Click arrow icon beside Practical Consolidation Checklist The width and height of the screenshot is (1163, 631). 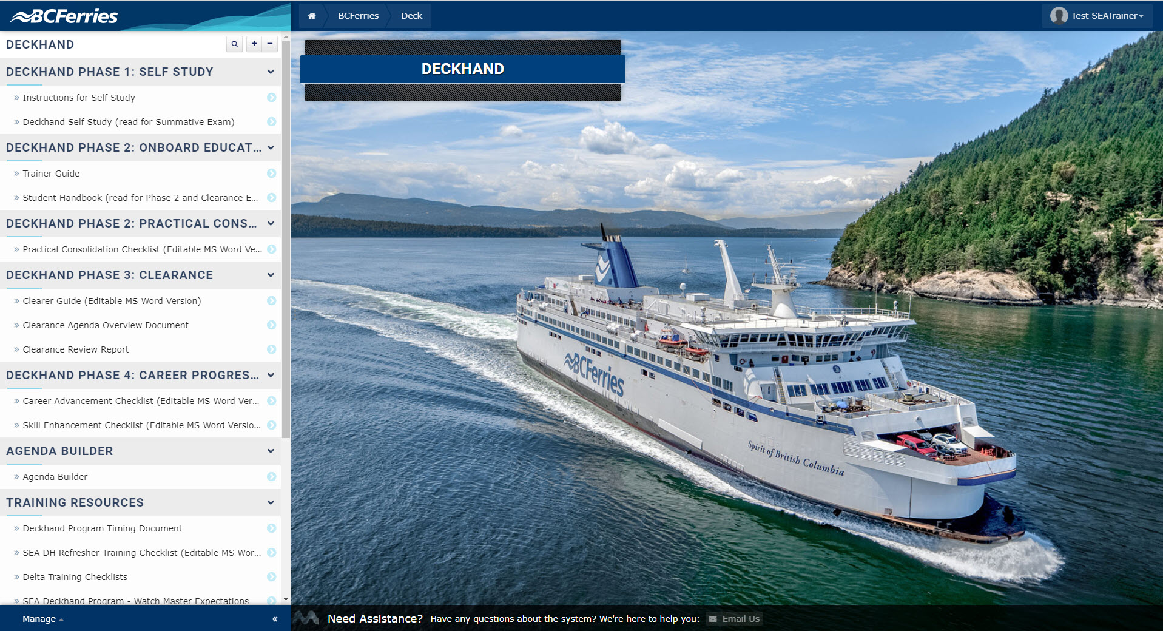tap(272, 249)
